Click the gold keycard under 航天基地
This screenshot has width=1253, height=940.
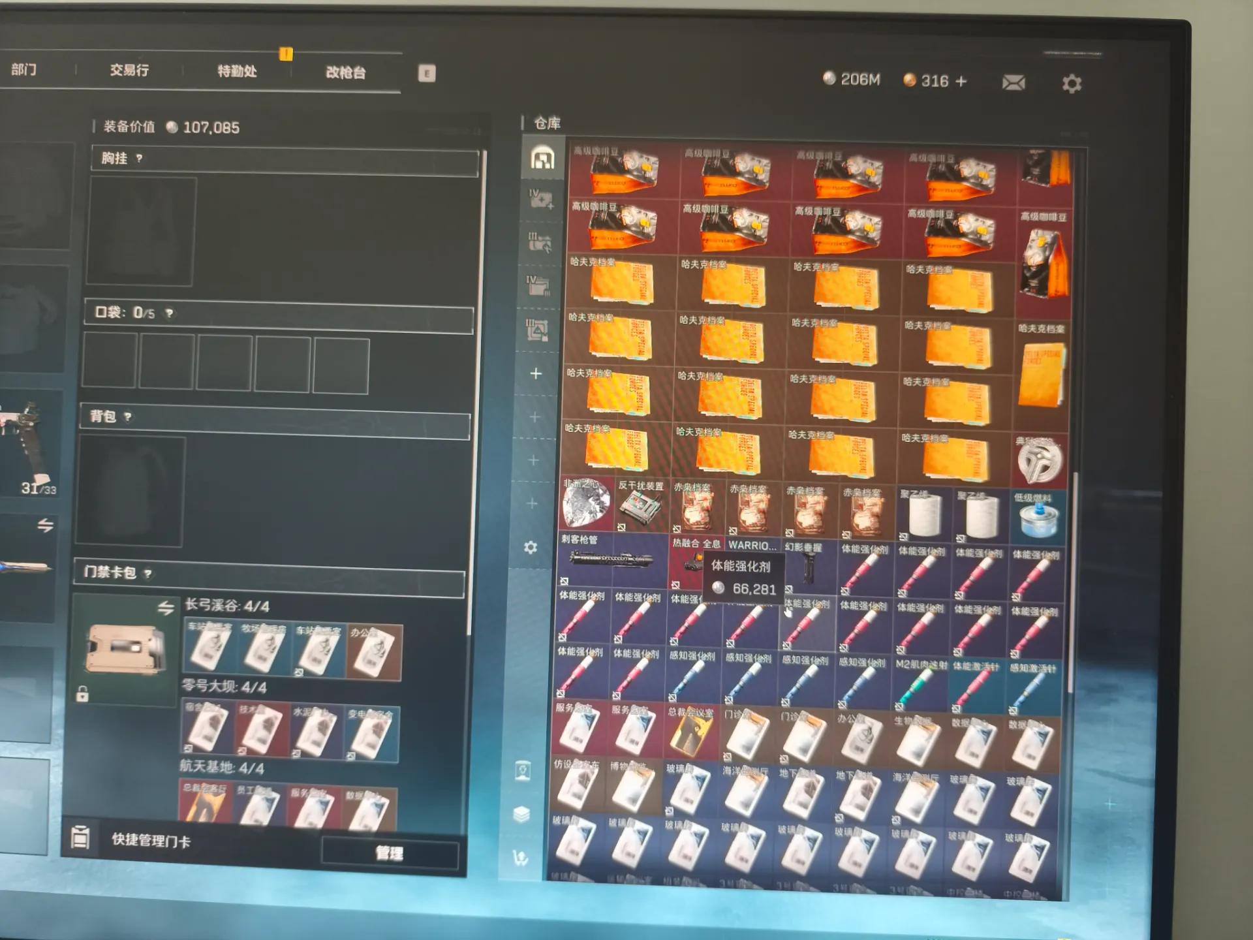click(x=205, y=801)
